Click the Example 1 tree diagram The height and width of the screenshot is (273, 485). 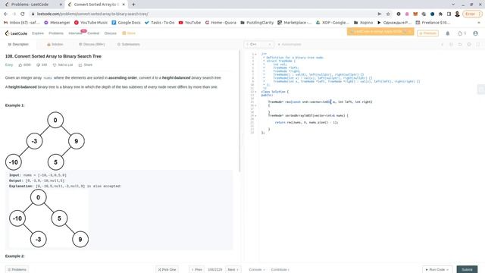click(x=45, y=141)
